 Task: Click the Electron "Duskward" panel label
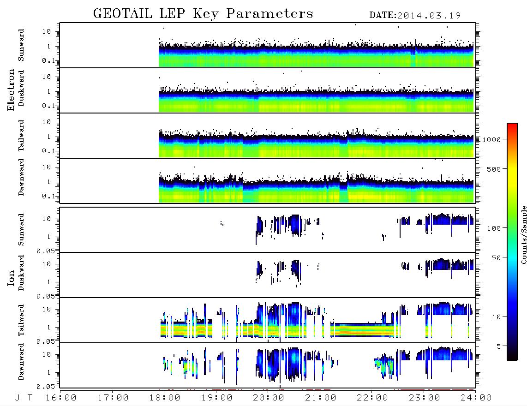coord(21,89)
